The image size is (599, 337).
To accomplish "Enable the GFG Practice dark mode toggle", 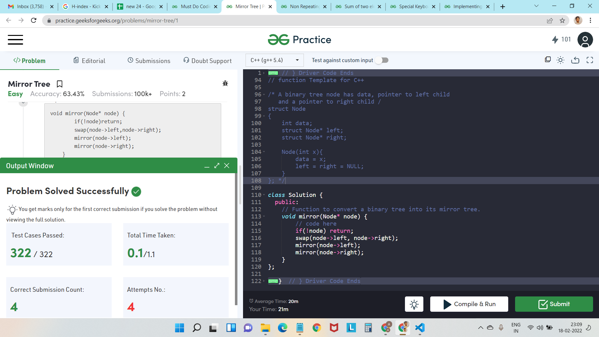I will (560, 61).
